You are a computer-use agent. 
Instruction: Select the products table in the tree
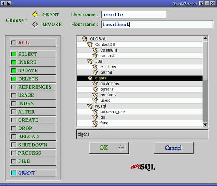tap(108, 95)
